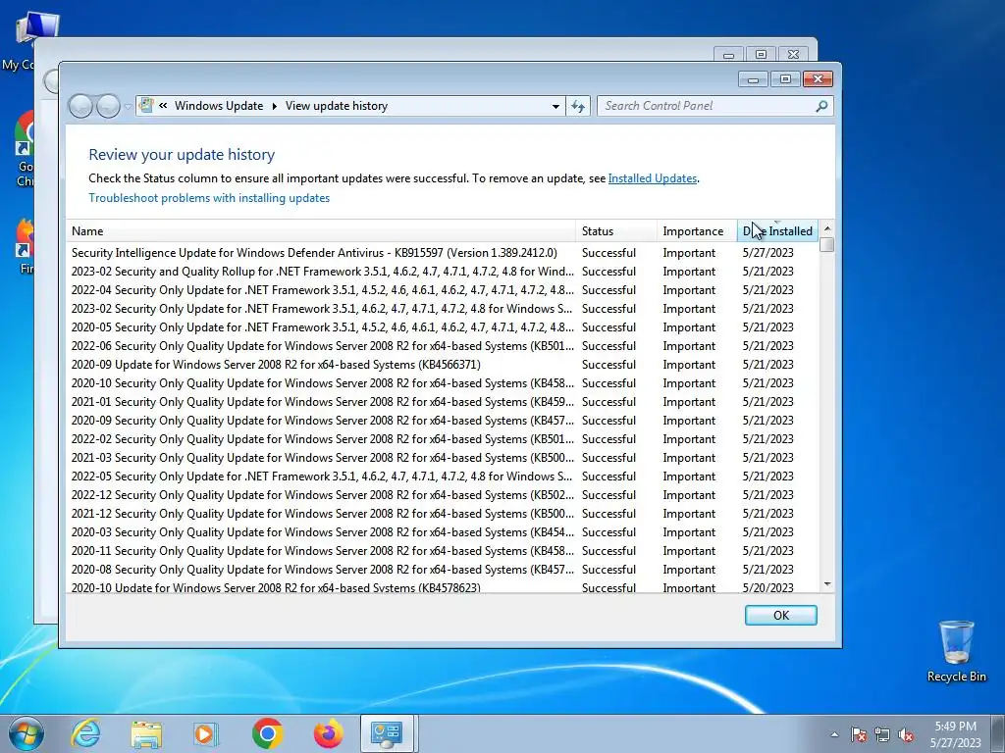Select 2020-03 Security Only Quality Update row
Screen dimensions: 1005x753
coord(443,532)
